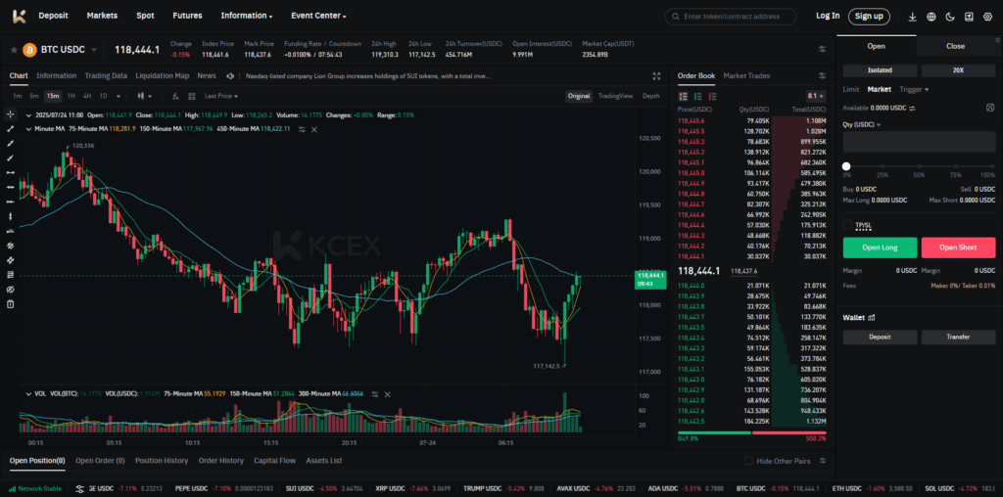Expand the Information menu
Screen dimensions: 1003x497
pyautogui.click(x=246, y=16)
